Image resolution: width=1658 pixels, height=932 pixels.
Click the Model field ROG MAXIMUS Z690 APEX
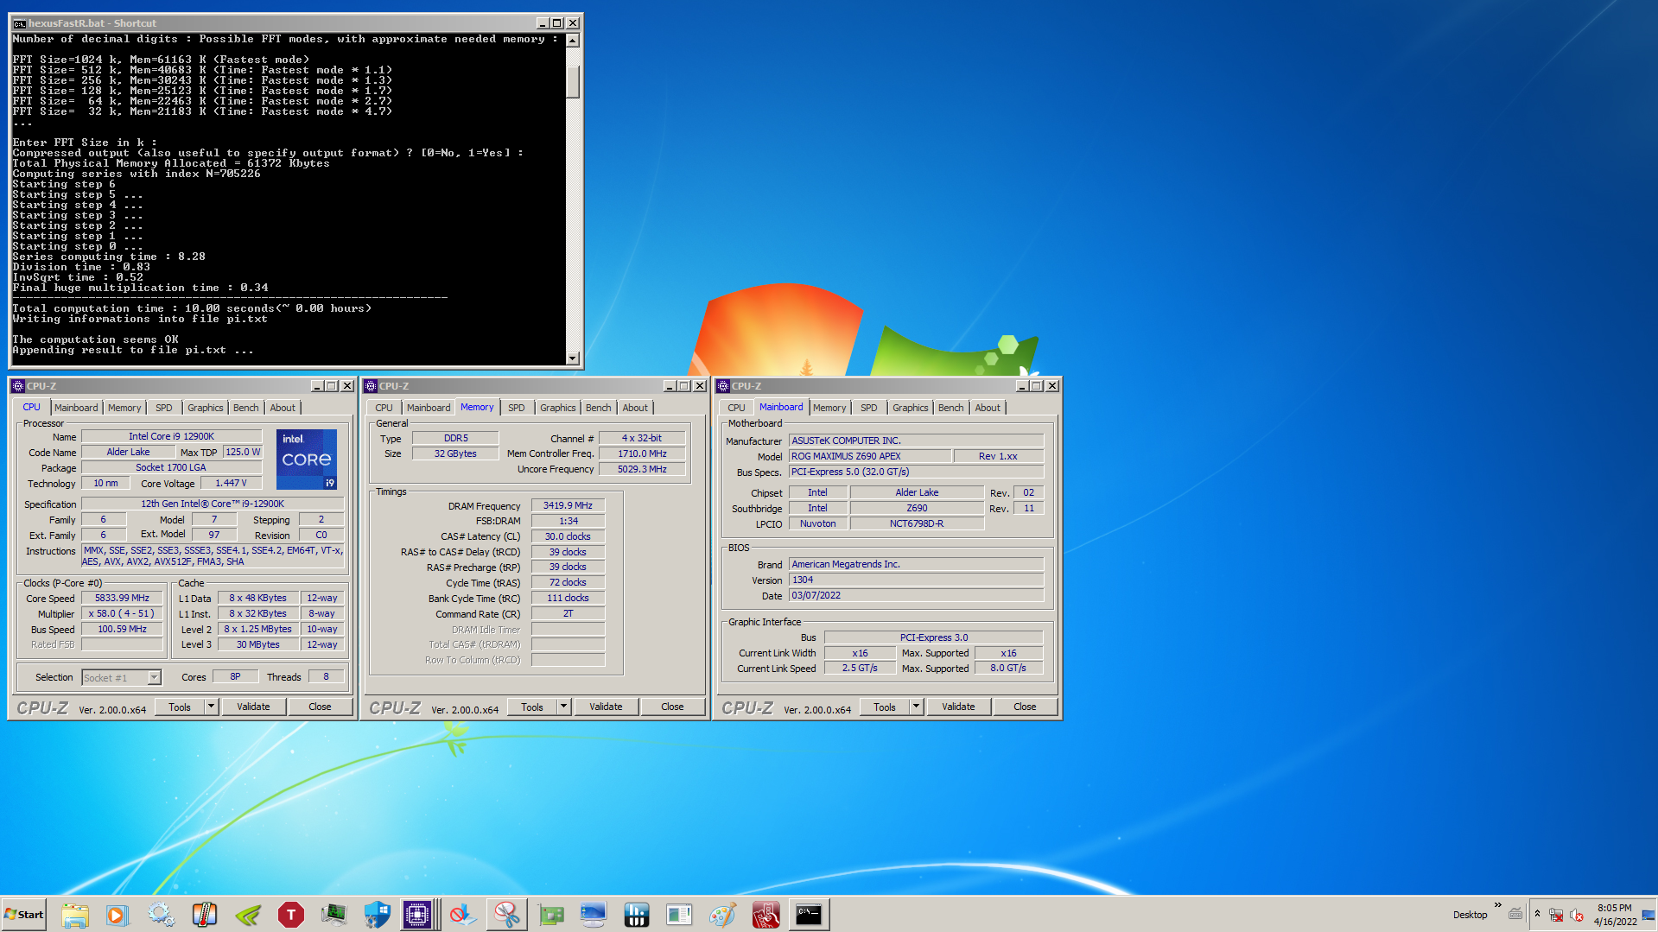(x=870, y=456)
